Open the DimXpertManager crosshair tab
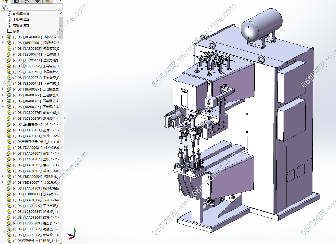Screen dimensions: 336x244 (37, 1)
